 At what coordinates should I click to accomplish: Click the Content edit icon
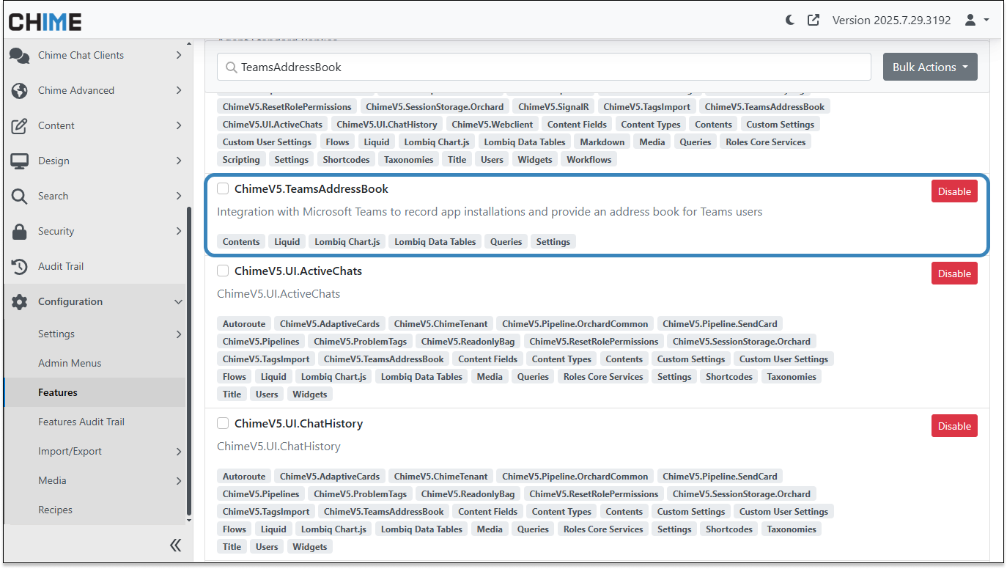(20, 126)
